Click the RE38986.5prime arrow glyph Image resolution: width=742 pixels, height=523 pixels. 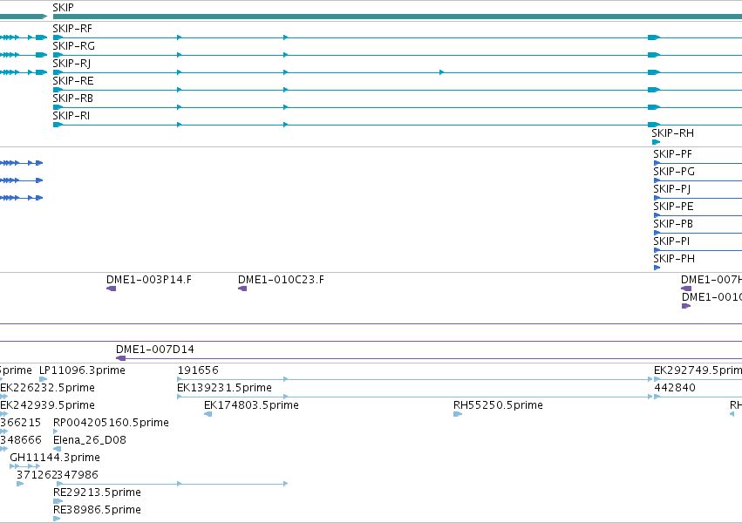tap(57, 519)
